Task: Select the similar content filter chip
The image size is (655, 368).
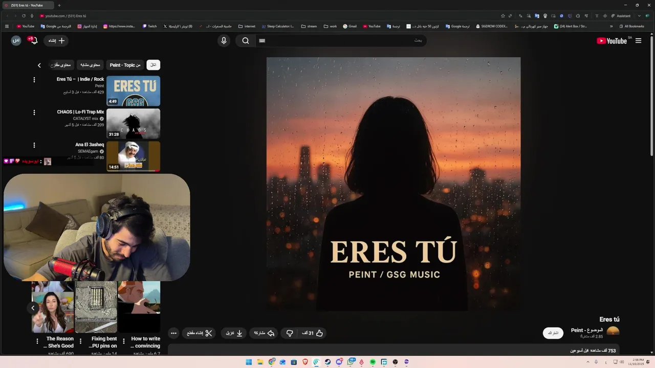Action: (x=90, y=65)
